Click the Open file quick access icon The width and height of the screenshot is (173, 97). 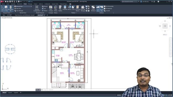click(8, 2)
